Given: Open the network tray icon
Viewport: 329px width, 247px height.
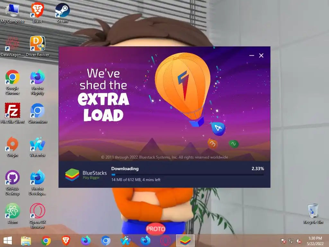Looking at the screenshot, I should tap(291, 241).
